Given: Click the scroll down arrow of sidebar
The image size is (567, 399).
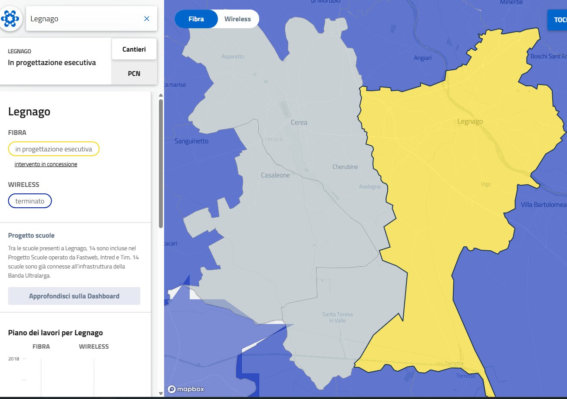Looking at the screenshot, I should click(161, 393).
